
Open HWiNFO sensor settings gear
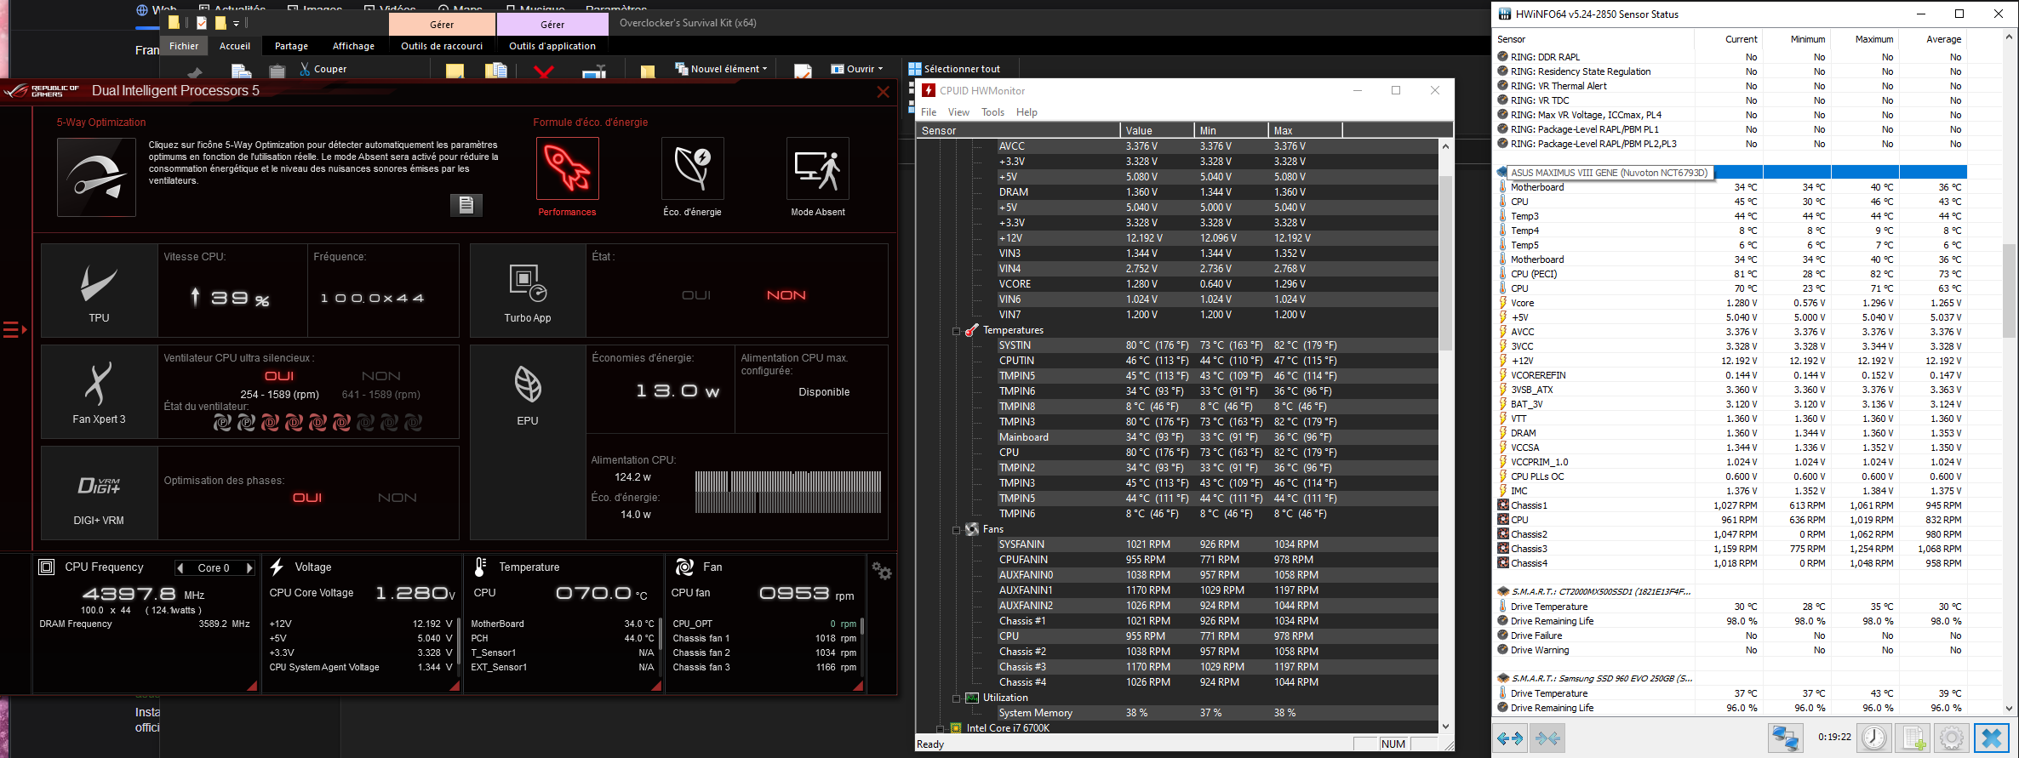point(1952,738)
